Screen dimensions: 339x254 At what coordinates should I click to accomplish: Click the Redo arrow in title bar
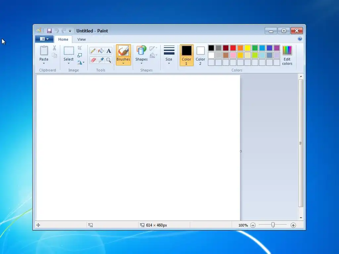(64, 31)
